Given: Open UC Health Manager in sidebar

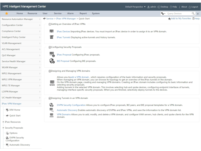Looking at the screenshot, I should pyautogui.click(x=21, y=98).
